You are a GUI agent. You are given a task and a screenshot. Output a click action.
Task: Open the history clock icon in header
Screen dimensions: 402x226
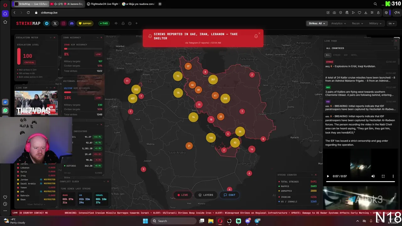[130, 23]
